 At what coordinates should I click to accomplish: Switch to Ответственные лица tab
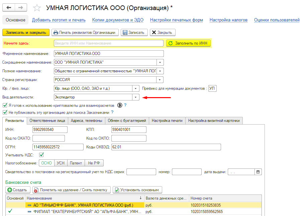[47, 121]
